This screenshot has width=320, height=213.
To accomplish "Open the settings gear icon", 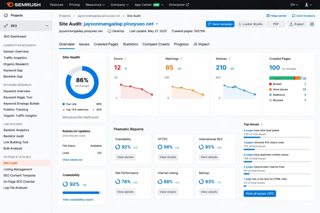I will click(312, 24).
